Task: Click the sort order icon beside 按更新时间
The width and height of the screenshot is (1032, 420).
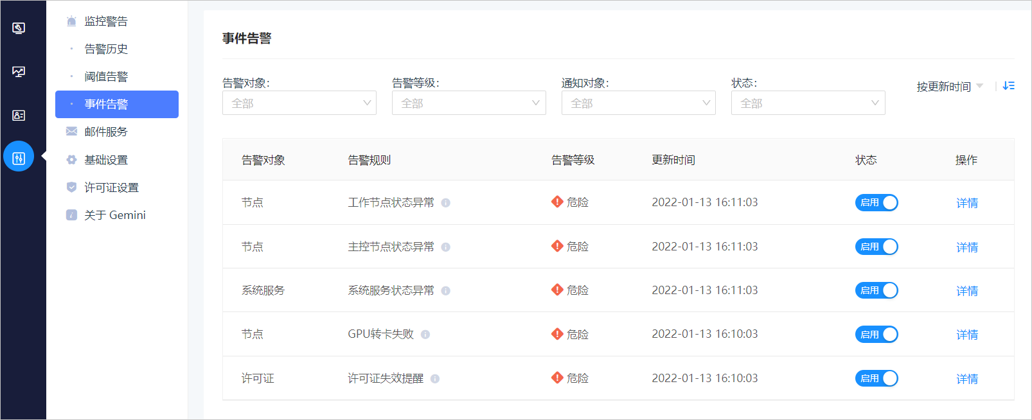Action: pos(1009,86)
